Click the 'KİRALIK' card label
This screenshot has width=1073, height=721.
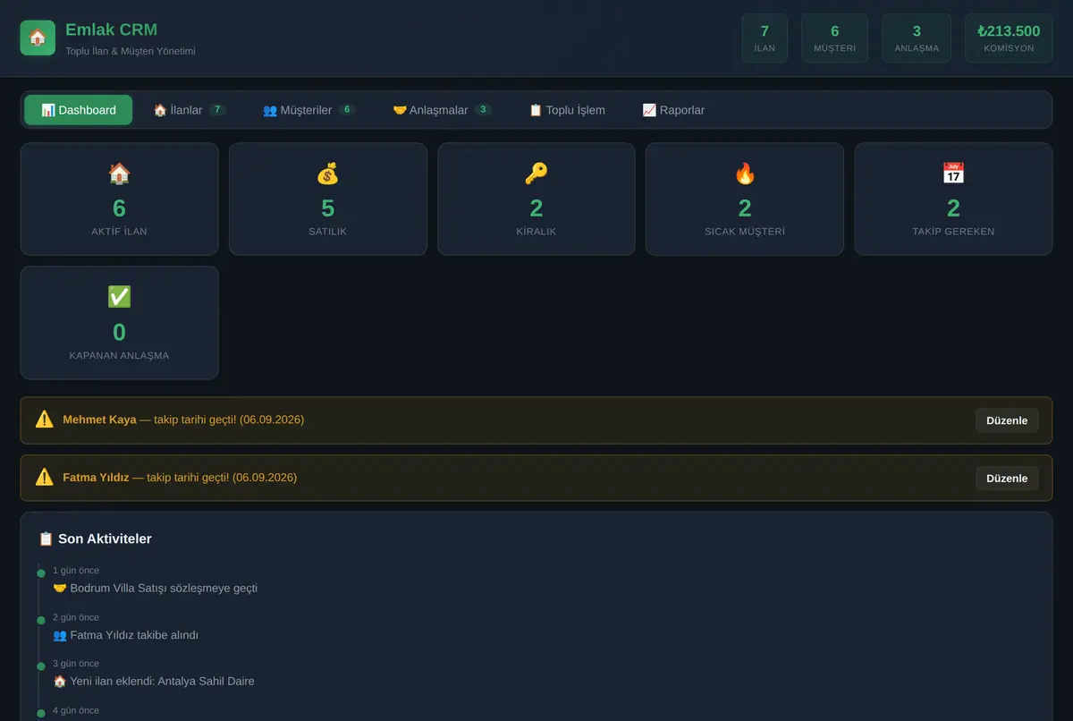click(x=536, y=232)
